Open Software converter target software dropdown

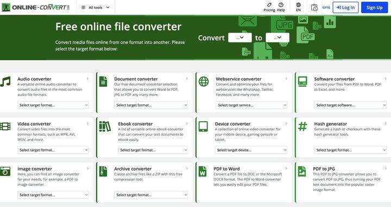(x=350, y=105)
